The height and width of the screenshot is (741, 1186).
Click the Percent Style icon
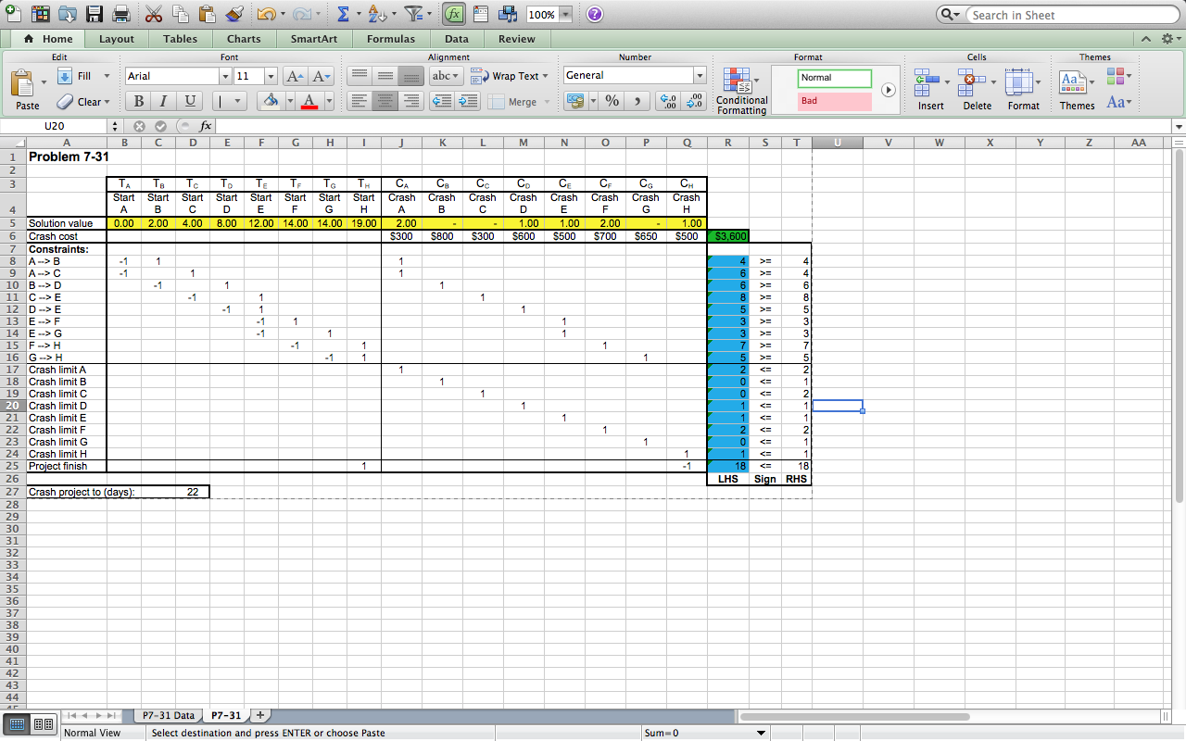click(612, 101)
